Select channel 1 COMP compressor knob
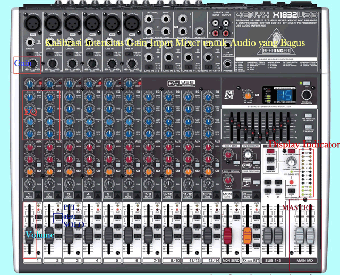340x275 pixels. (30, 84)
